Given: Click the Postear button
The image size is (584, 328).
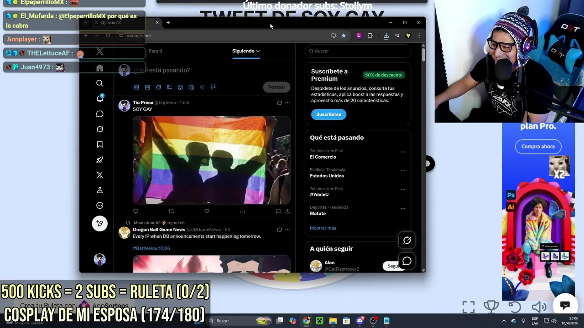Looking at the screenshot, I should [x=276, y=87].
